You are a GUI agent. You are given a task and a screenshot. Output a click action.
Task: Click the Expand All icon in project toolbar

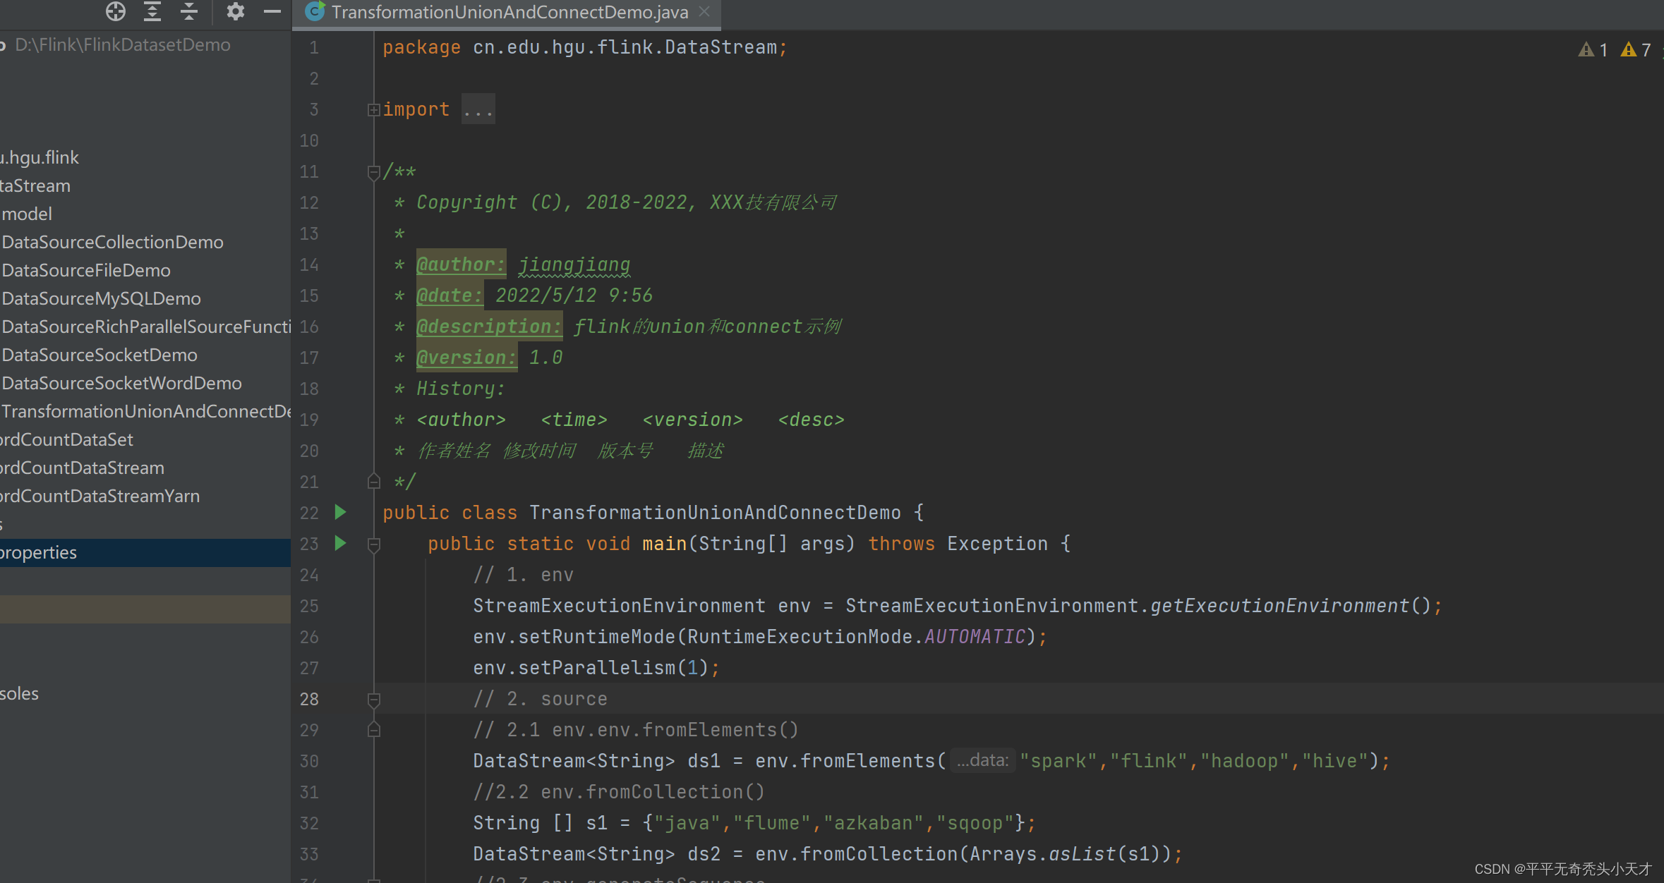[152, 11]
